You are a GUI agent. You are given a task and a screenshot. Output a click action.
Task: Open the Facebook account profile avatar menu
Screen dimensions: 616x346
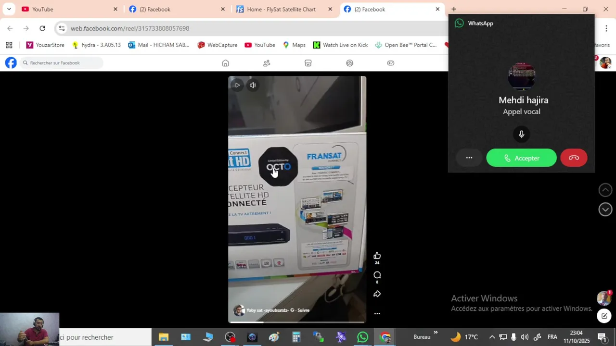click(x=605, y=63)
